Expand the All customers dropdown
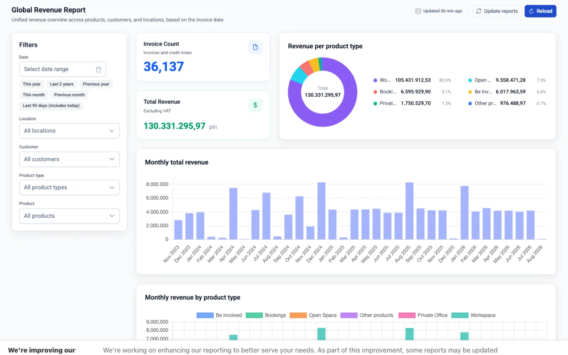The width and height of the screenshot is (568, 355). tap(69, 159)
